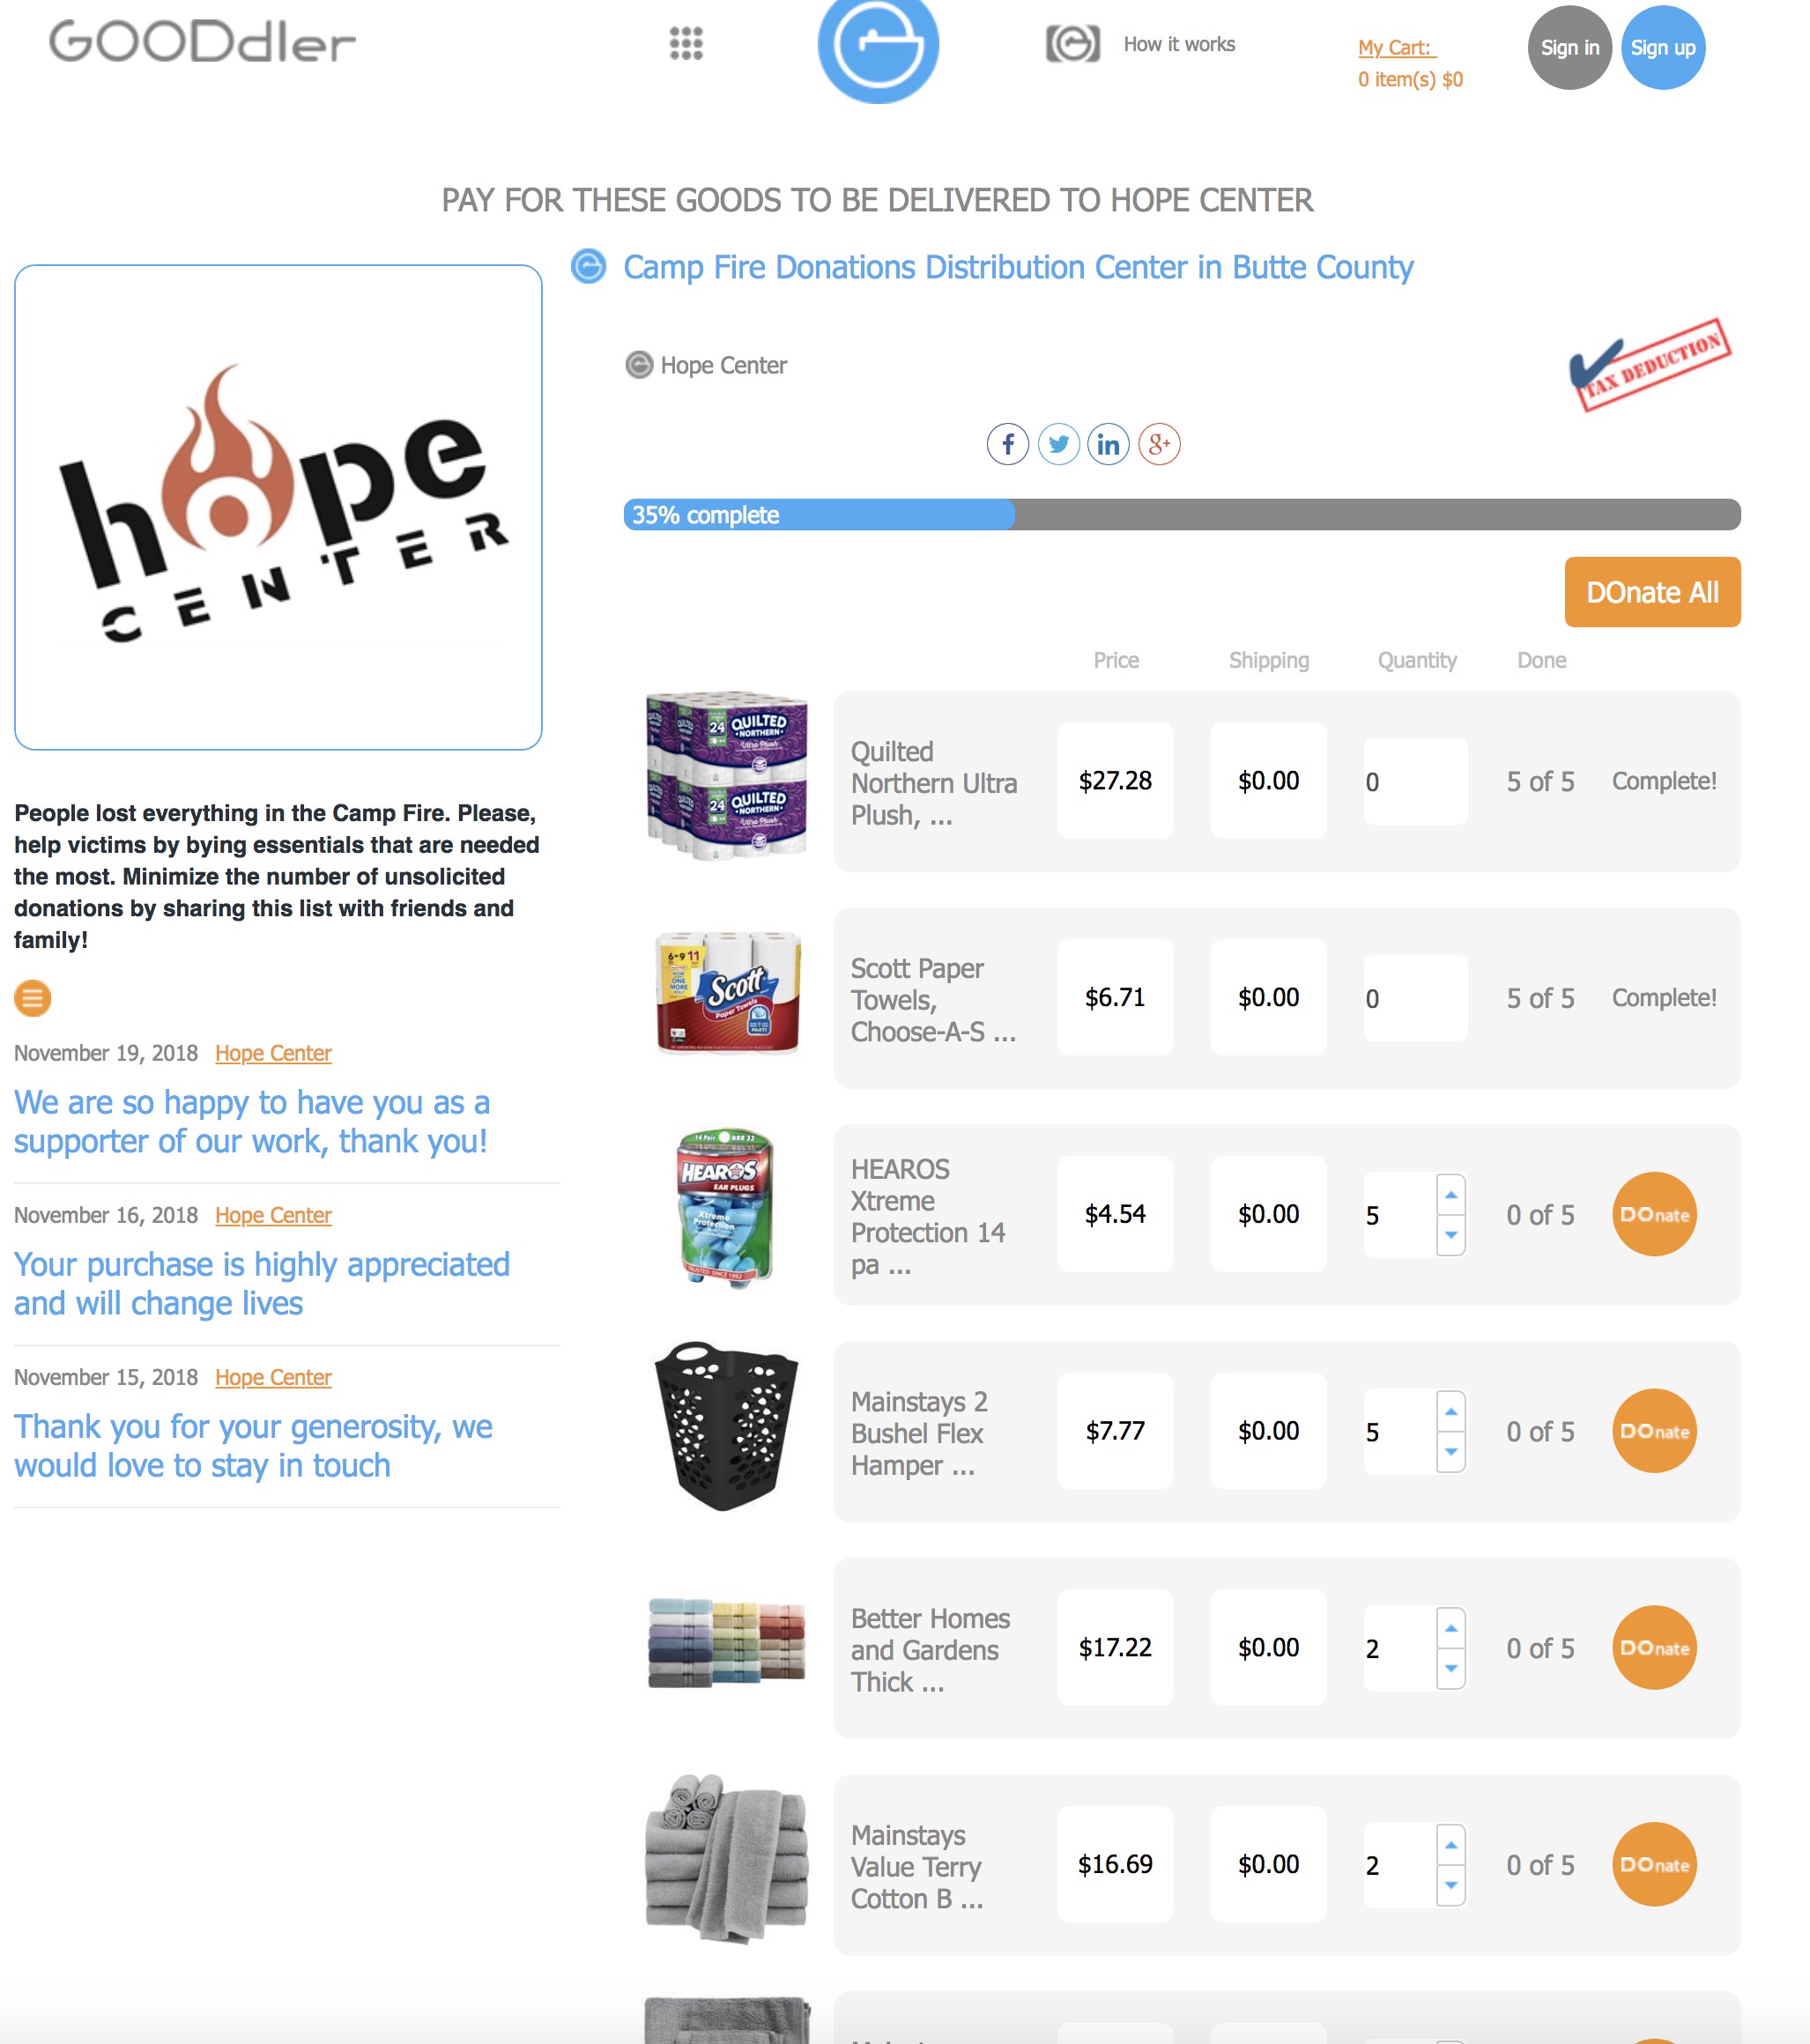Open Quilted Northern product thumbnail
1810x2044 pixels.
coord(727,775)
